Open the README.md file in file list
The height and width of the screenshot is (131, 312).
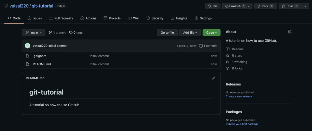(x=42, y=64)
